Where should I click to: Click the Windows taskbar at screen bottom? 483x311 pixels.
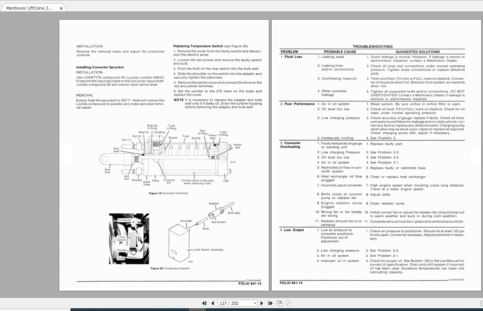pyautogui.click(x=241, y=310)
